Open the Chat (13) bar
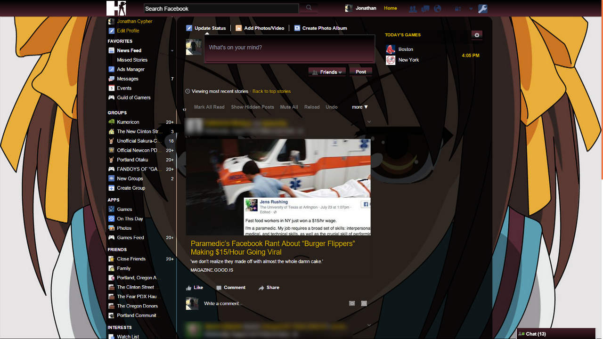 point(556,334)
